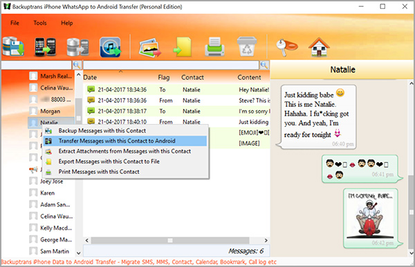Screen dimensions: 415x267
Task: Click the recycle bin delete toolbar icon
Action: [247, 47]
